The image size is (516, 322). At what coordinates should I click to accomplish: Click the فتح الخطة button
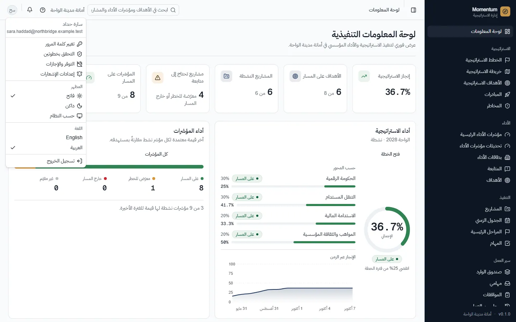point(390,154)
